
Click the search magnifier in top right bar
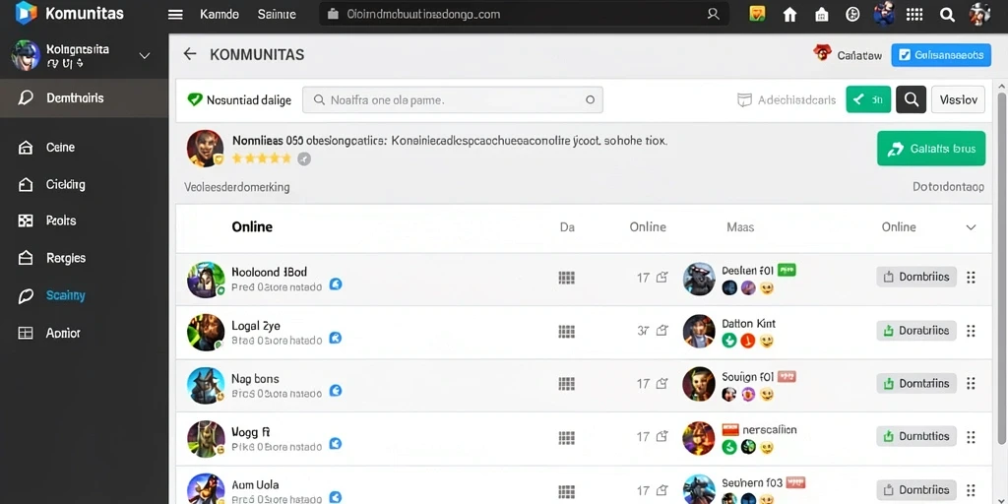point(947,14)
